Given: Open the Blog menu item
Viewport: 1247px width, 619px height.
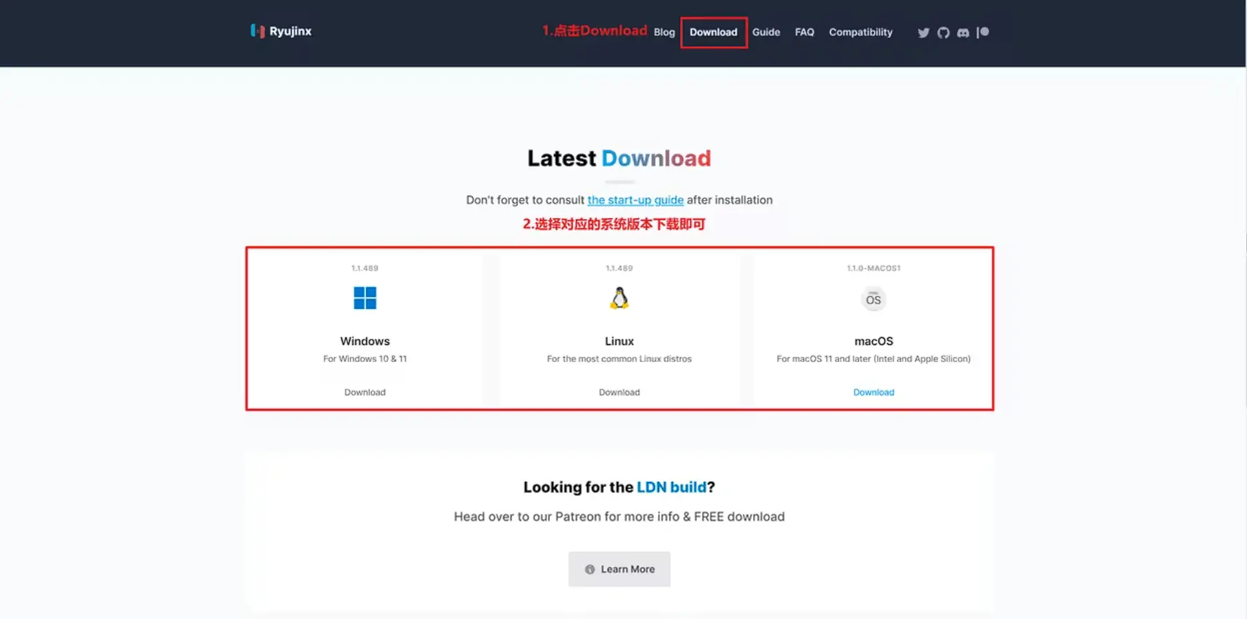Looking at the screenshot, I should [664, 32].
